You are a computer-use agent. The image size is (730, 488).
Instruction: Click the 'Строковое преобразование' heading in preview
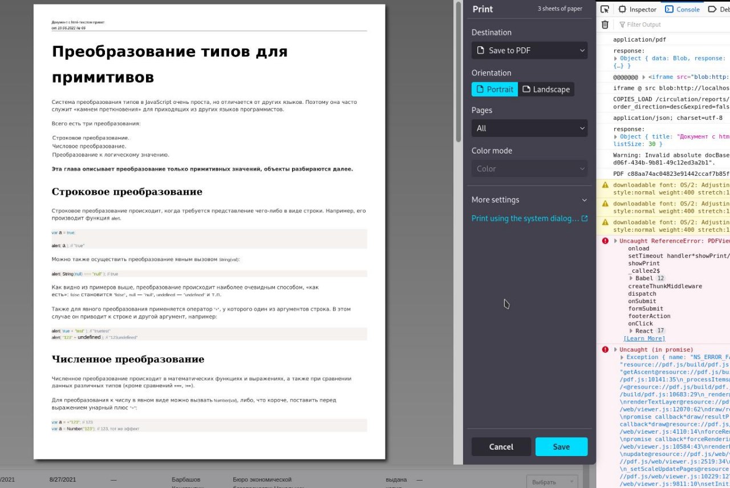(x=127, y=191)
